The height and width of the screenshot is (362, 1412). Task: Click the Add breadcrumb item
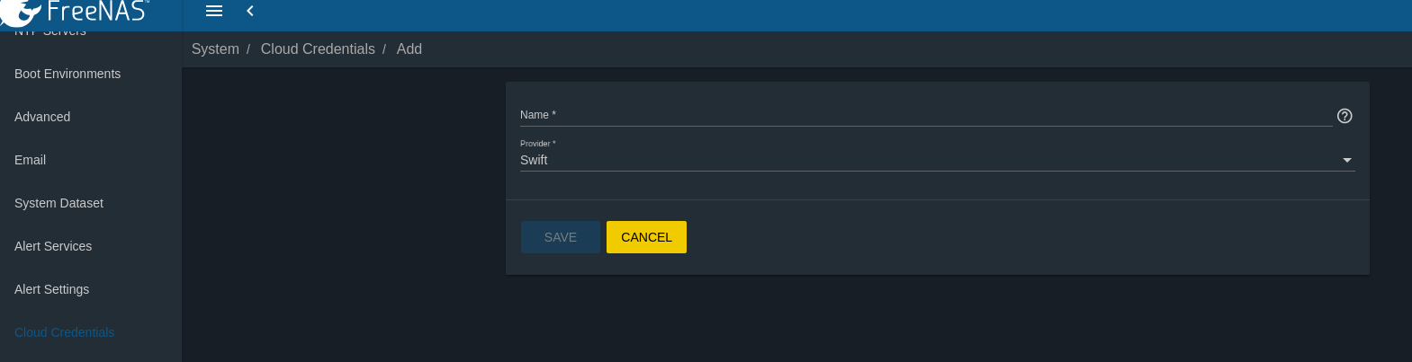(409, 49)
